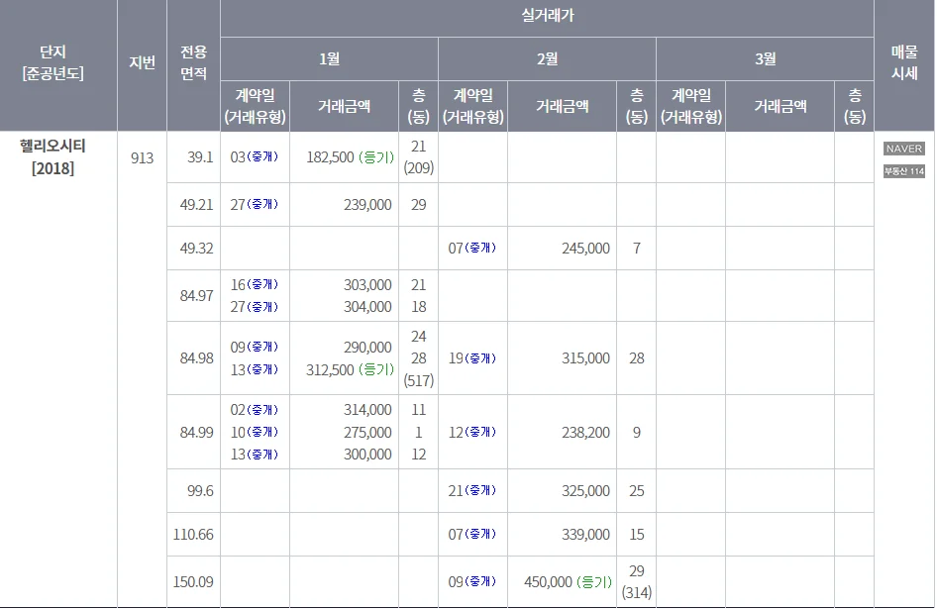Click the 매물 시세 column header
Viewport: 937px width, 609px height.
pyautogui.click(x=904, y=62)
